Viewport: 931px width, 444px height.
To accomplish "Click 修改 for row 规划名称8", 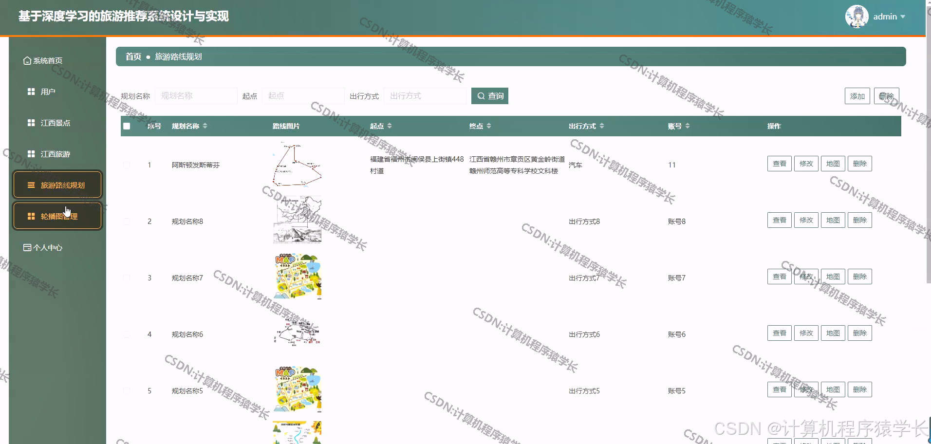I will (806, 220).
